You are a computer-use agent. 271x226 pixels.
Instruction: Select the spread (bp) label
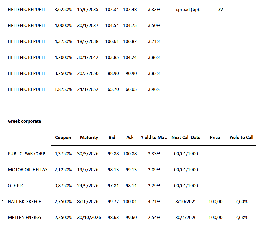[188, 10]
